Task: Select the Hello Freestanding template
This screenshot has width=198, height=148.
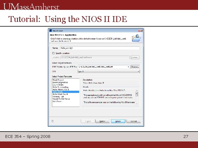Action: point(66,87)
